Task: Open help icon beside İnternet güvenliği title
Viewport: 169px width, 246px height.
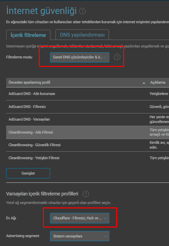Action: (82, 11)
